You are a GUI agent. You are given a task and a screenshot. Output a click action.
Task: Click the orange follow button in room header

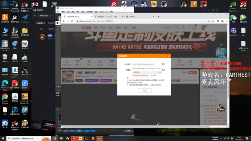[x=193, y=73]
